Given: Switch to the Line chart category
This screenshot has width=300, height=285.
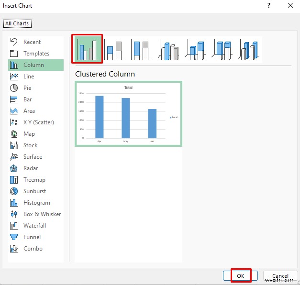Looking at the screenshot, I should point(36,77).
